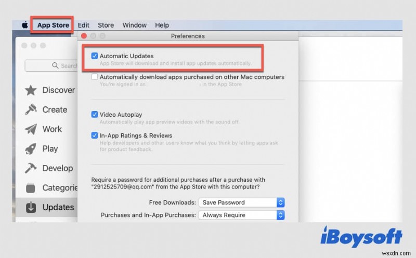Click the Preferences window title

coord(188,36)
